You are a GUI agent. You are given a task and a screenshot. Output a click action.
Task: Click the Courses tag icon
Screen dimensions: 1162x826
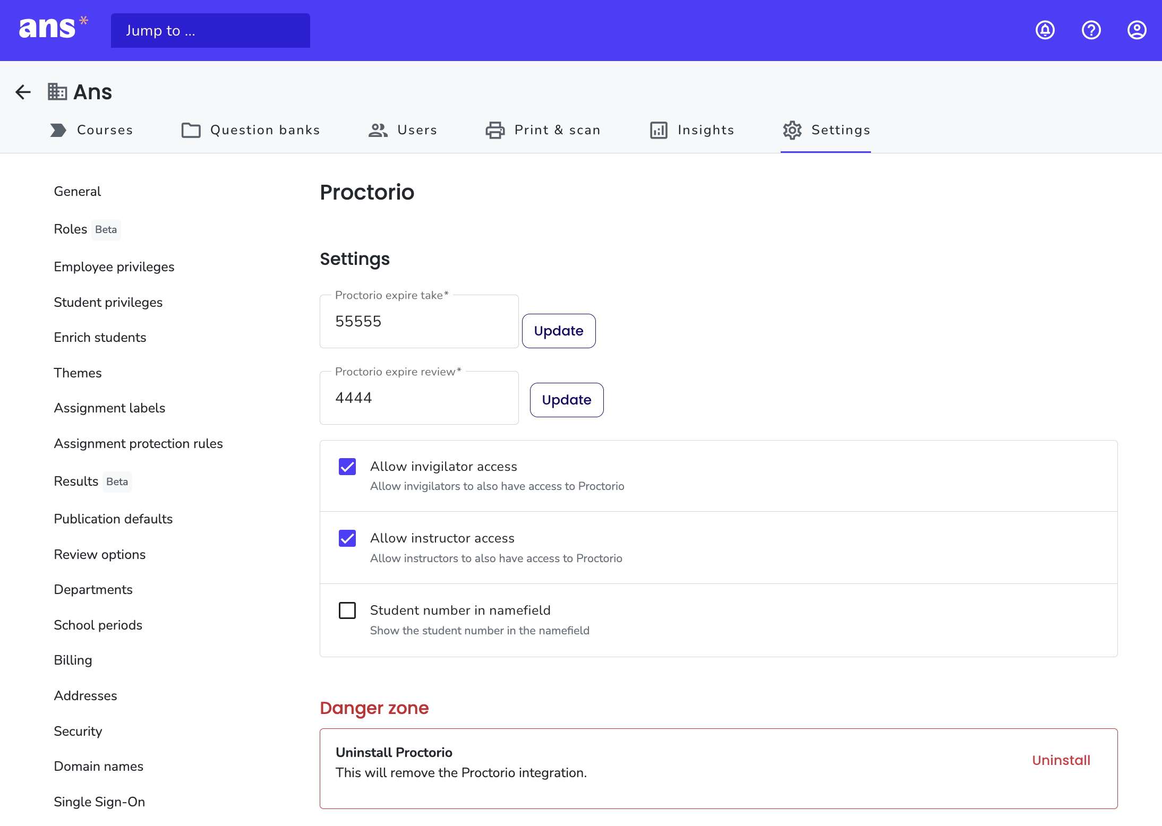58,130
